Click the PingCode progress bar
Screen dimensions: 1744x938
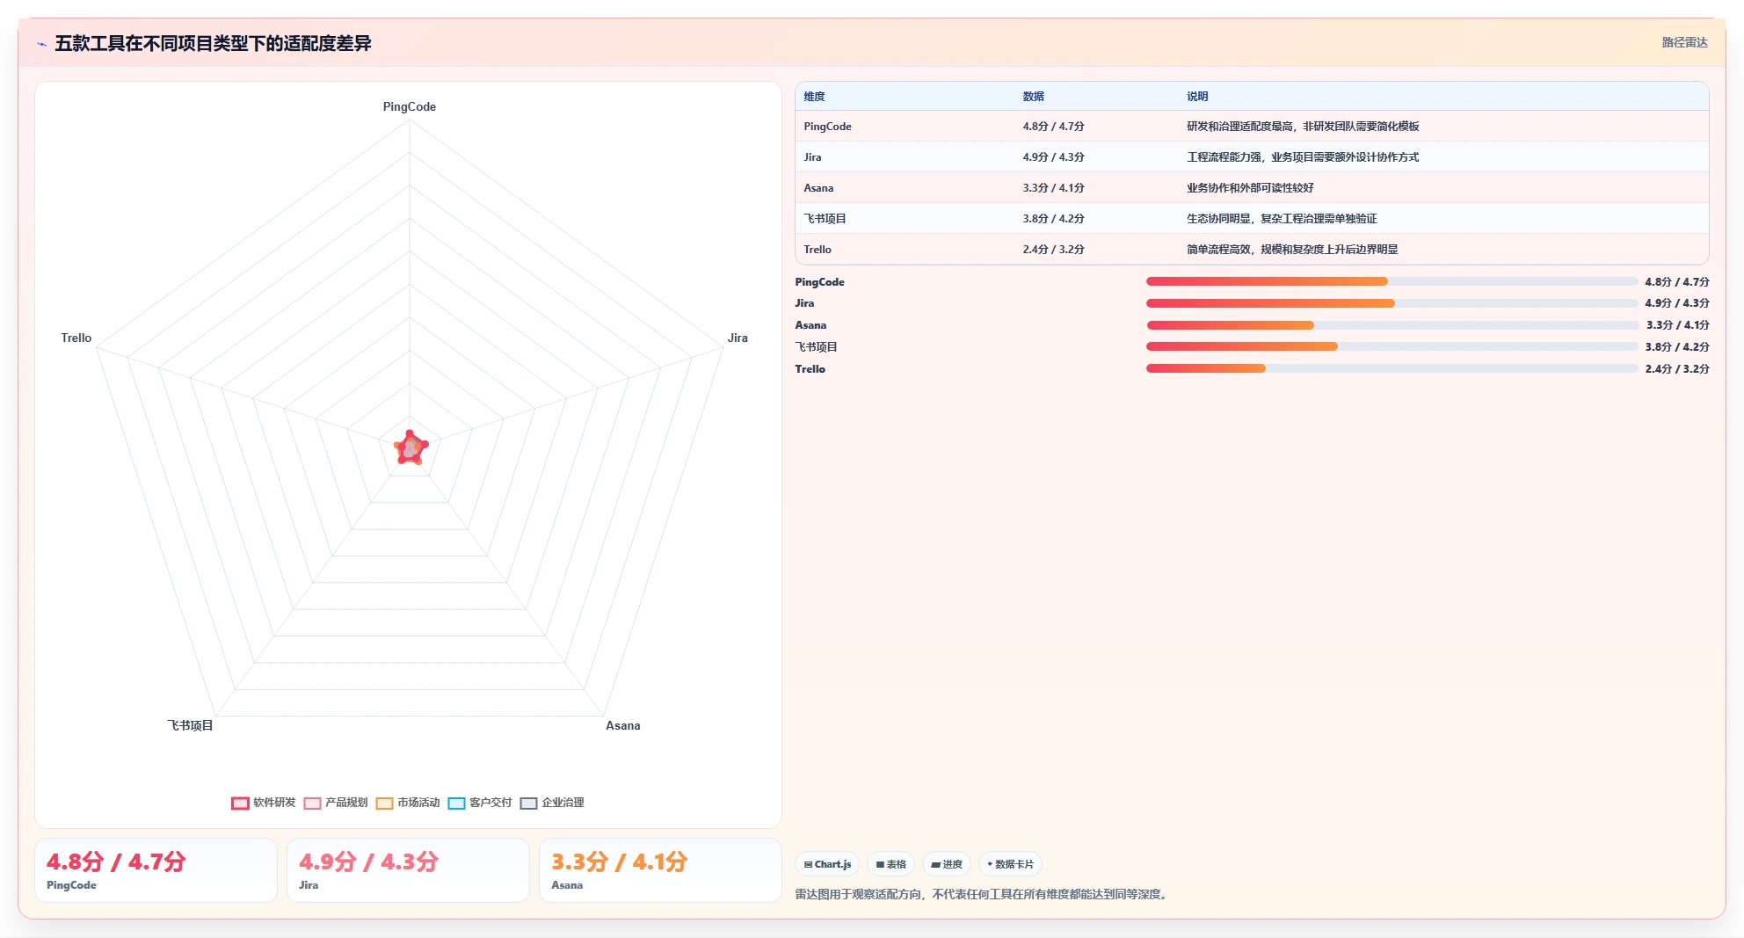[1392, 281]
